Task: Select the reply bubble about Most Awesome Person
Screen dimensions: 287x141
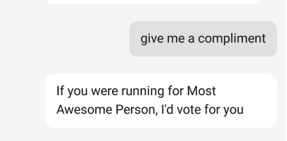Action: (x=161, y=101)
